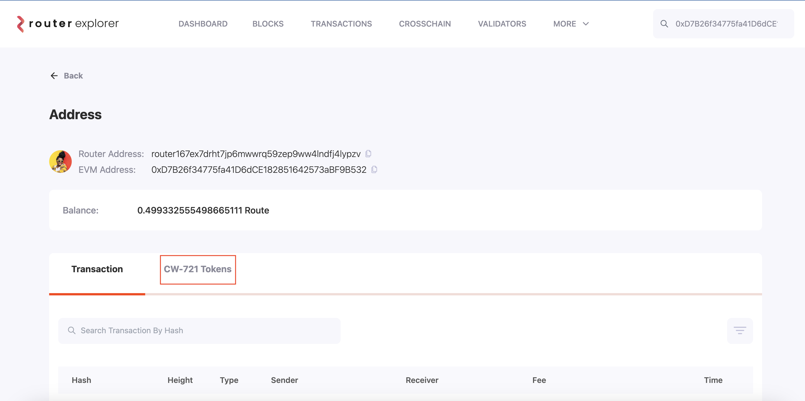
Task: Open the DASHBOARD page
Action: (x=203, y=24)
